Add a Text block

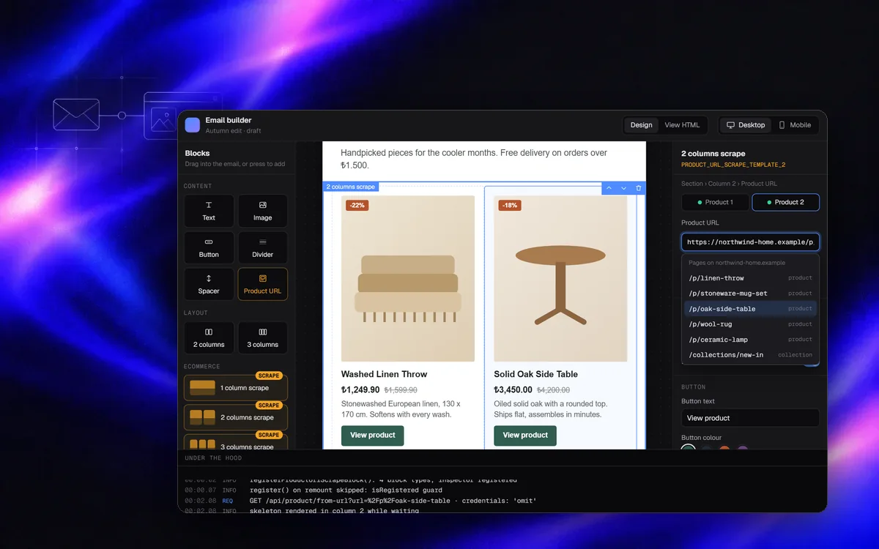click(209, 211)
